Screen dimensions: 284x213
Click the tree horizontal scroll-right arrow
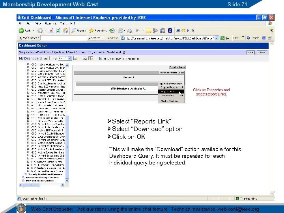pos(63,185)
